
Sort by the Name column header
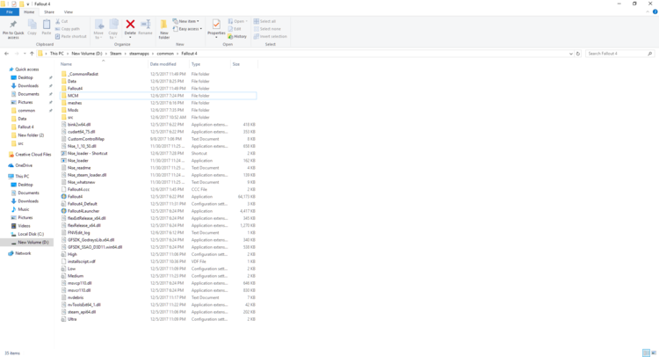coord(104,64)
